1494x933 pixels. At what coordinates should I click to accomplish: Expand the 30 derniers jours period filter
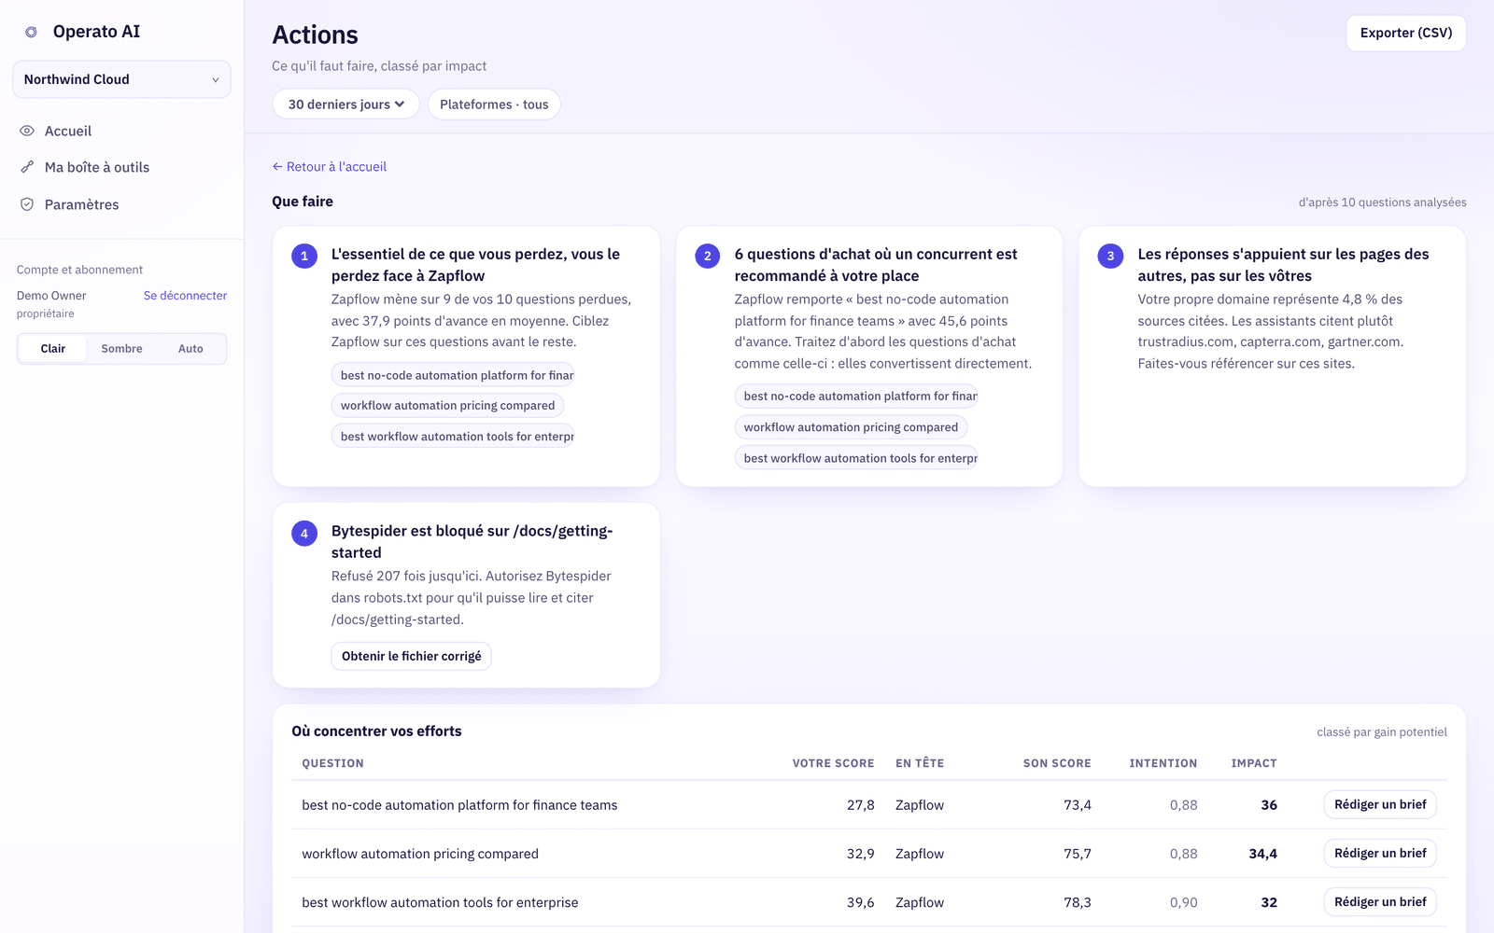(345, 104)
